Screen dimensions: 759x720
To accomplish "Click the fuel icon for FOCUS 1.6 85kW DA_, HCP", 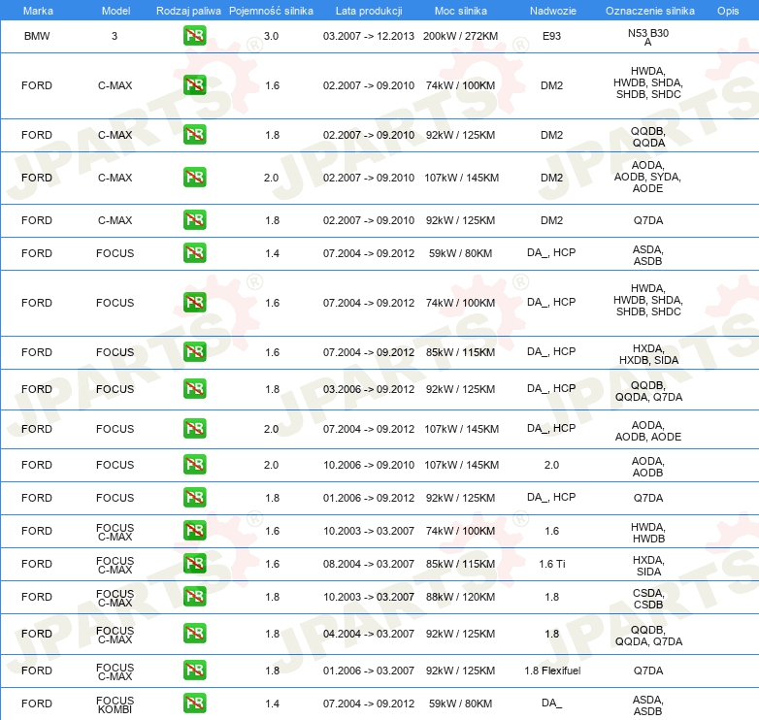I will (194, 352).
